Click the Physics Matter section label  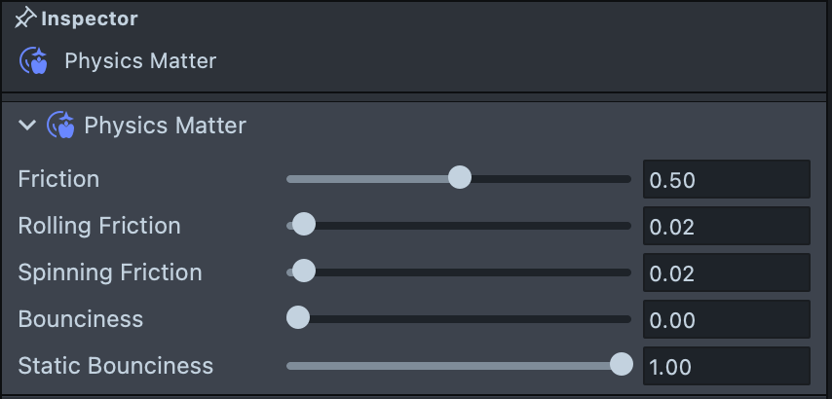point(165,126)
